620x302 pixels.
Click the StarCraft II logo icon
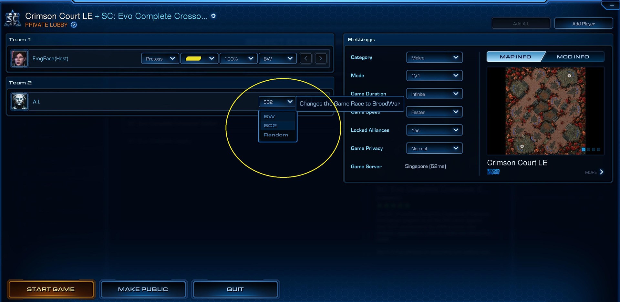click(13, 19)
